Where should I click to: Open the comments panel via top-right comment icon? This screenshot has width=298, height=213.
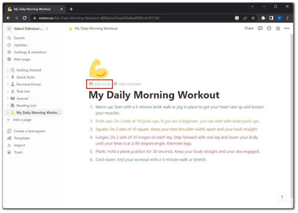[260, 28]
